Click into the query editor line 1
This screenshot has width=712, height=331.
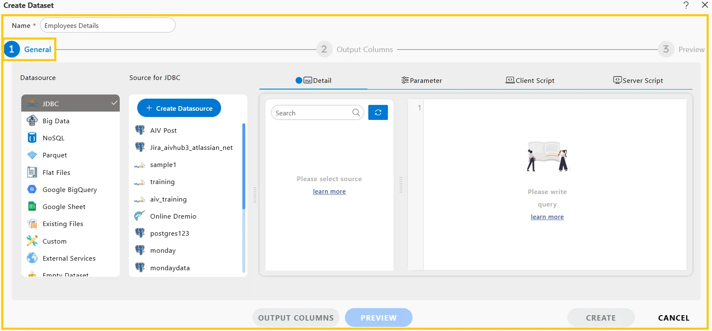click(x=555, y=108)
